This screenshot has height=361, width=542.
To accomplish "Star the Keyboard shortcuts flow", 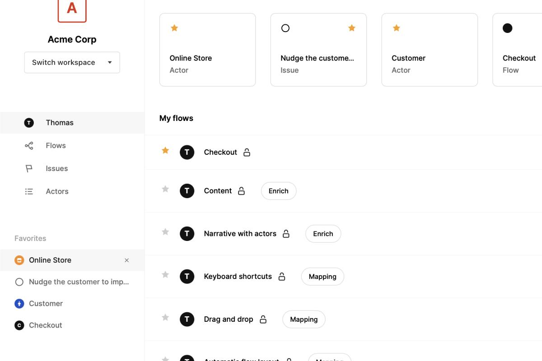I will tap(165, 275).
